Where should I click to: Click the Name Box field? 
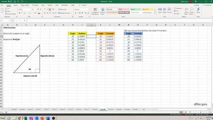(x=5, y=21)
